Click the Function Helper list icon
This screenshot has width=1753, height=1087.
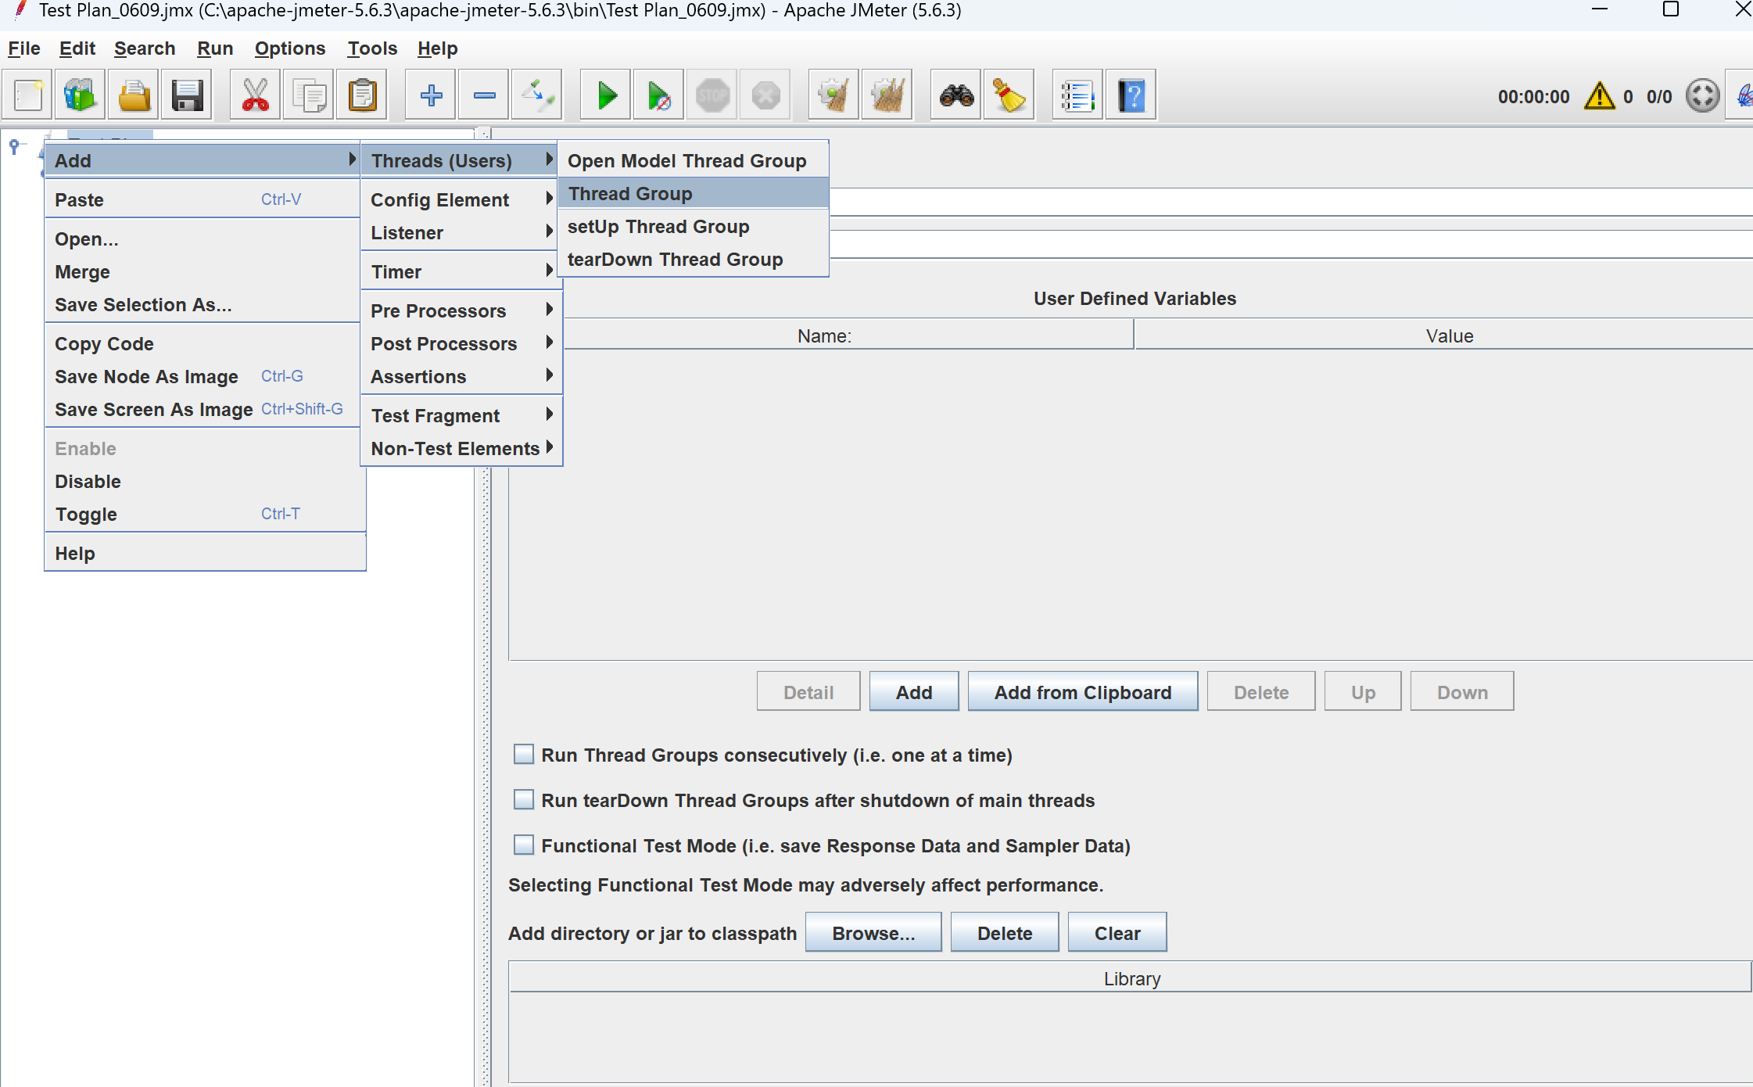[1077, 96]
